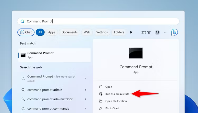The width and height of the screenshot is (198, 113).
Task: Click the Bing icon at top right
Action: click(175, 32)
